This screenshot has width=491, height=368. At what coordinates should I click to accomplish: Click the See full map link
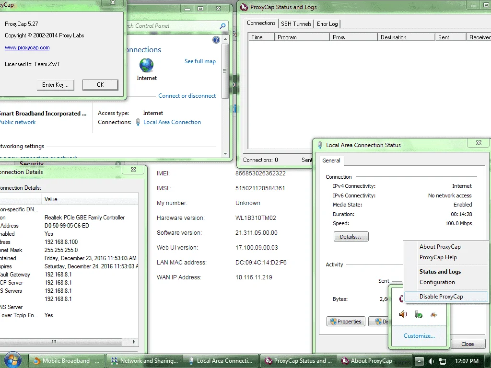click(200, 61)
